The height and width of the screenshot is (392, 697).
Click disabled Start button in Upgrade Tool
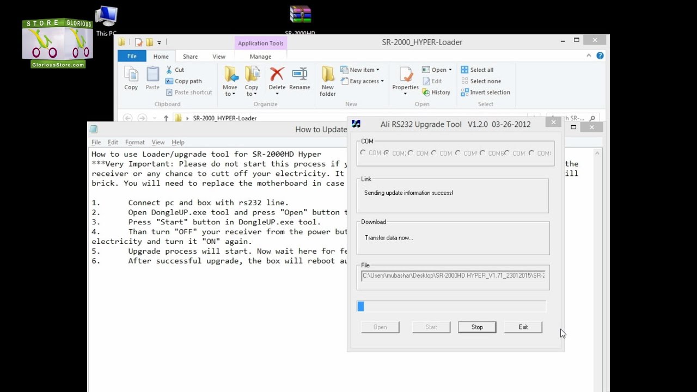click(x=431, y=327)
